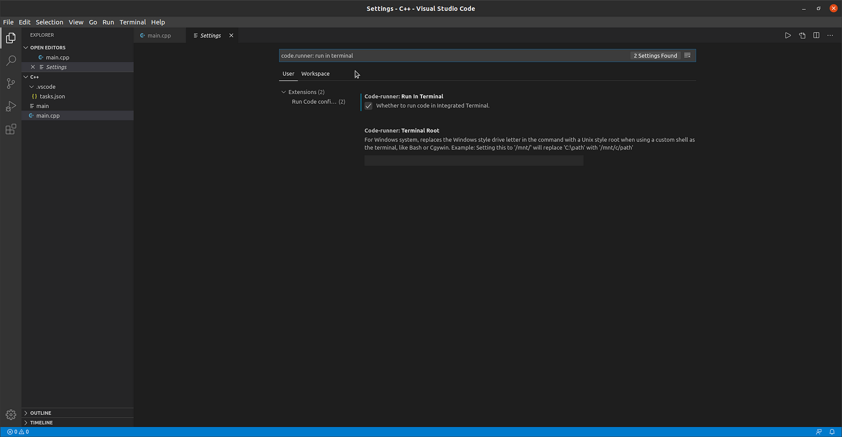The width and height of the screenshot is (842, 437).
Task: Click the Terminal Root text field
Action: (474, 161)
